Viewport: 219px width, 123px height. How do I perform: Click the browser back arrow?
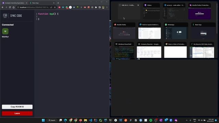pyautogui.click(x=3, y=7)
